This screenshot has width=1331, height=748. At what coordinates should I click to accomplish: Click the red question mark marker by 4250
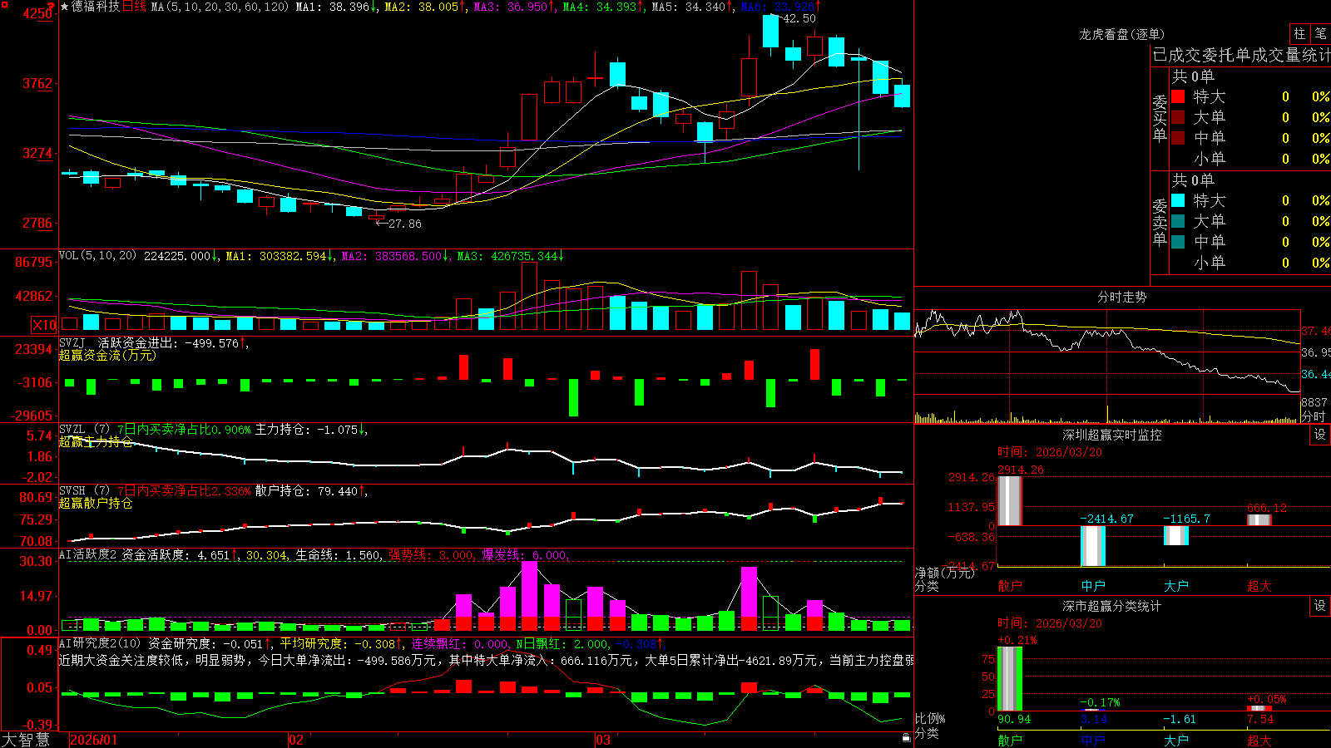point(51,6)
